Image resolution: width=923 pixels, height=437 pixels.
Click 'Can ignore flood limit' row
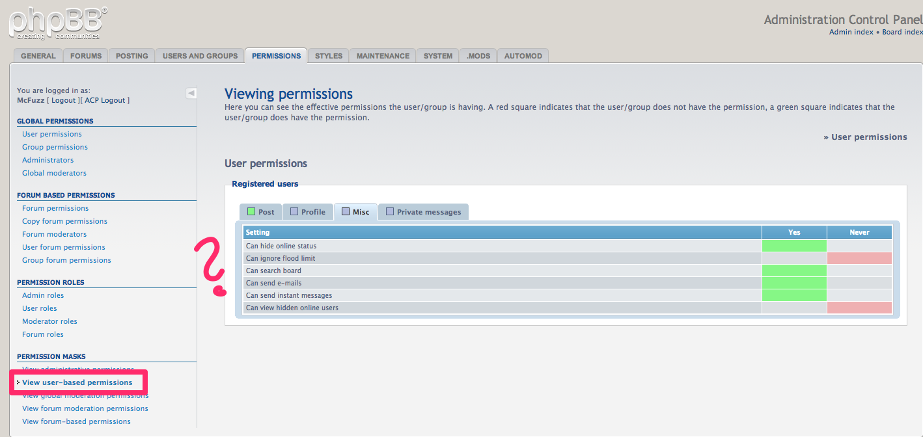pyautogui.click(x=567, y=258)
